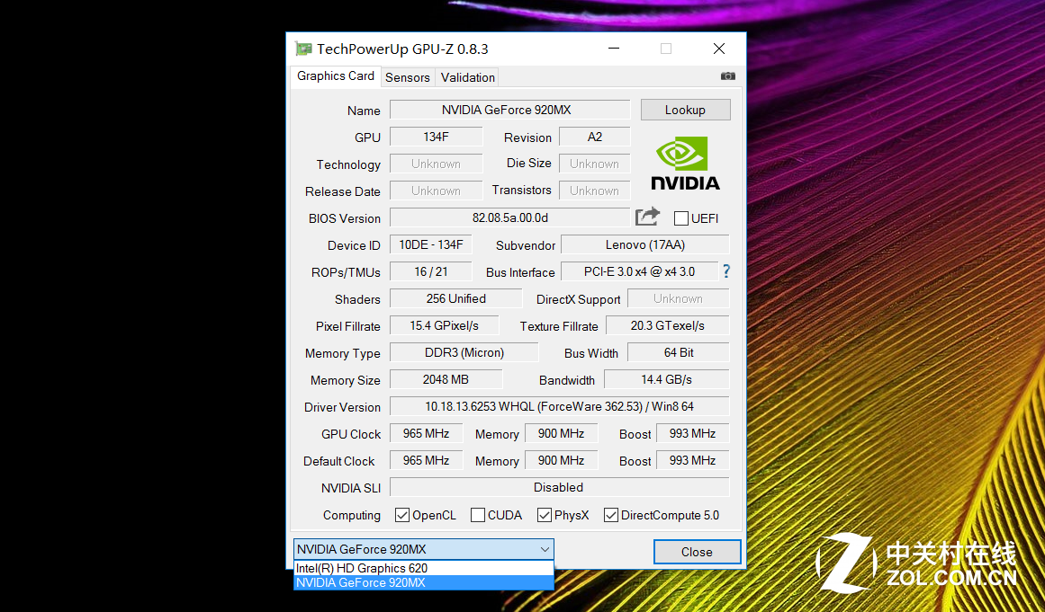Click the Close button at bottom
This screenshot has height=612, width=1045.
697,552
